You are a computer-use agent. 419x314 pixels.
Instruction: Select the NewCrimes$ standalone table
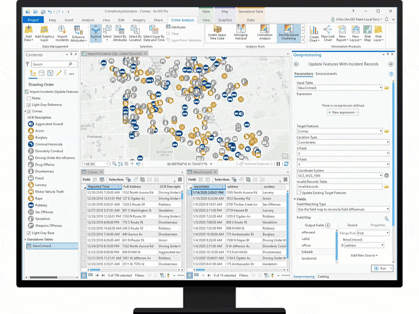(52, 246)
